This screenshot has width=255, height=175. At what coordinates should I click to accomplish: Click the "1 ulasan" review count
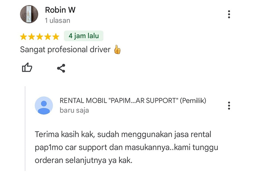pos(57,20)
